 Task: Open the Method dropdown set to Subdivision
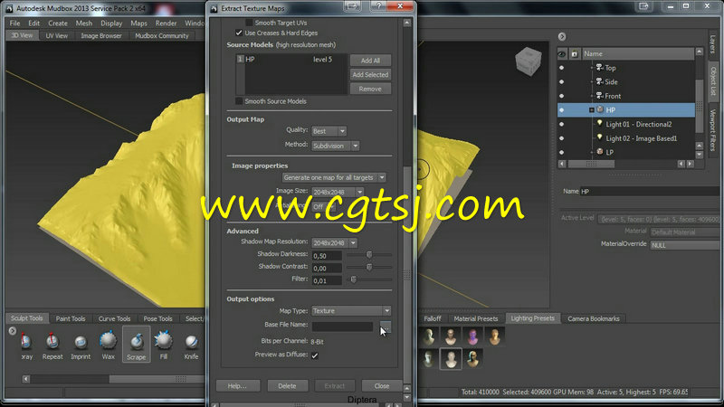point(335,146)
